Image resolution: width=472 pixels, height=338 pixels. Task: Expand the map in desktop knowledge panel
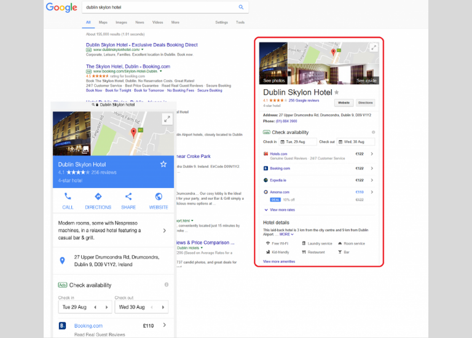pyautogui.click(x=374, y=47)
